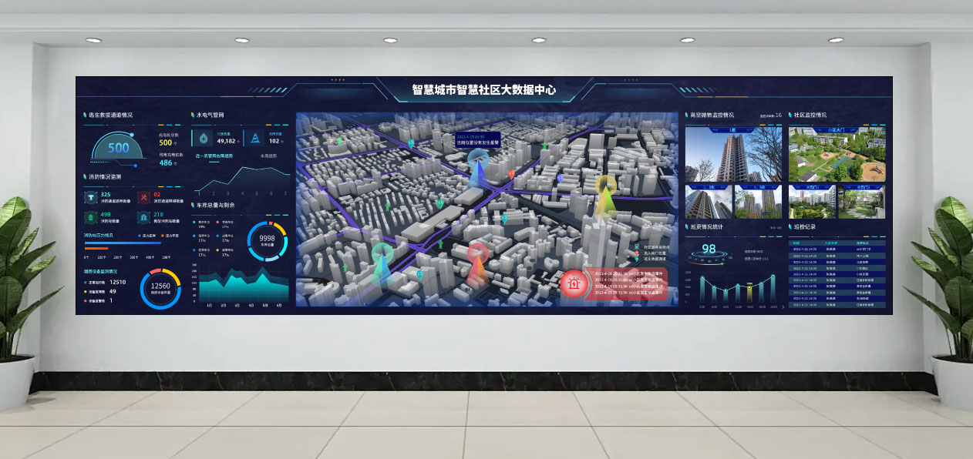Open the large high-rise camera feed
The height and width of the screenshot is (459, 973).
click(x=733, y=156)
